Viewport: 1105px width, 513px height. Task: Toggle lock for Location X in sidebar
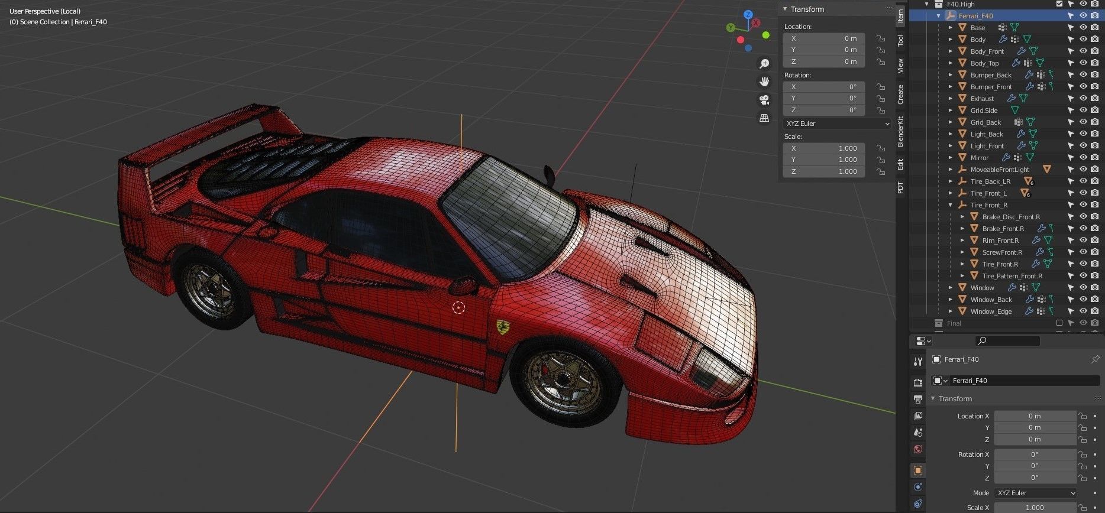pyautogui.click(x=881, y=38)
